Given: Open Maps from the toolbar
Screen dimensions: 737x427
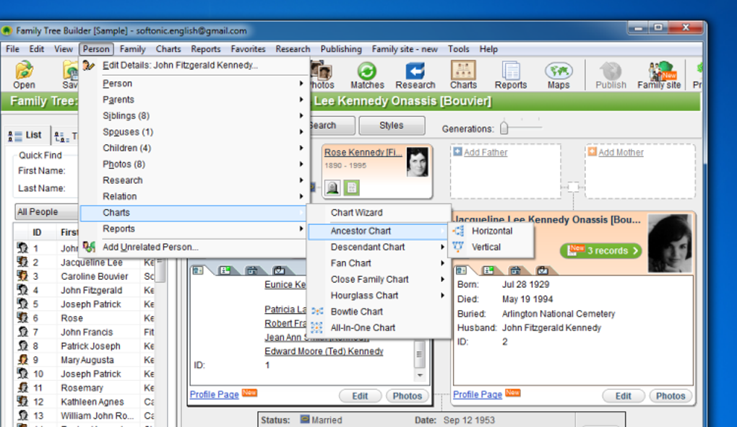Looking at the screenshot, I should point(559,75).
